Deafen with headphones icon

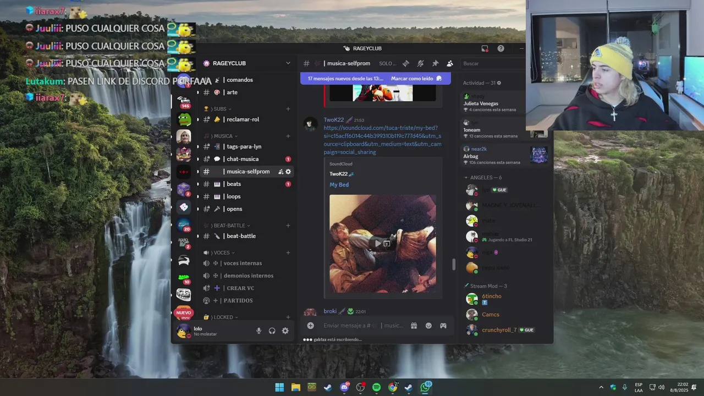coord(272,331)
